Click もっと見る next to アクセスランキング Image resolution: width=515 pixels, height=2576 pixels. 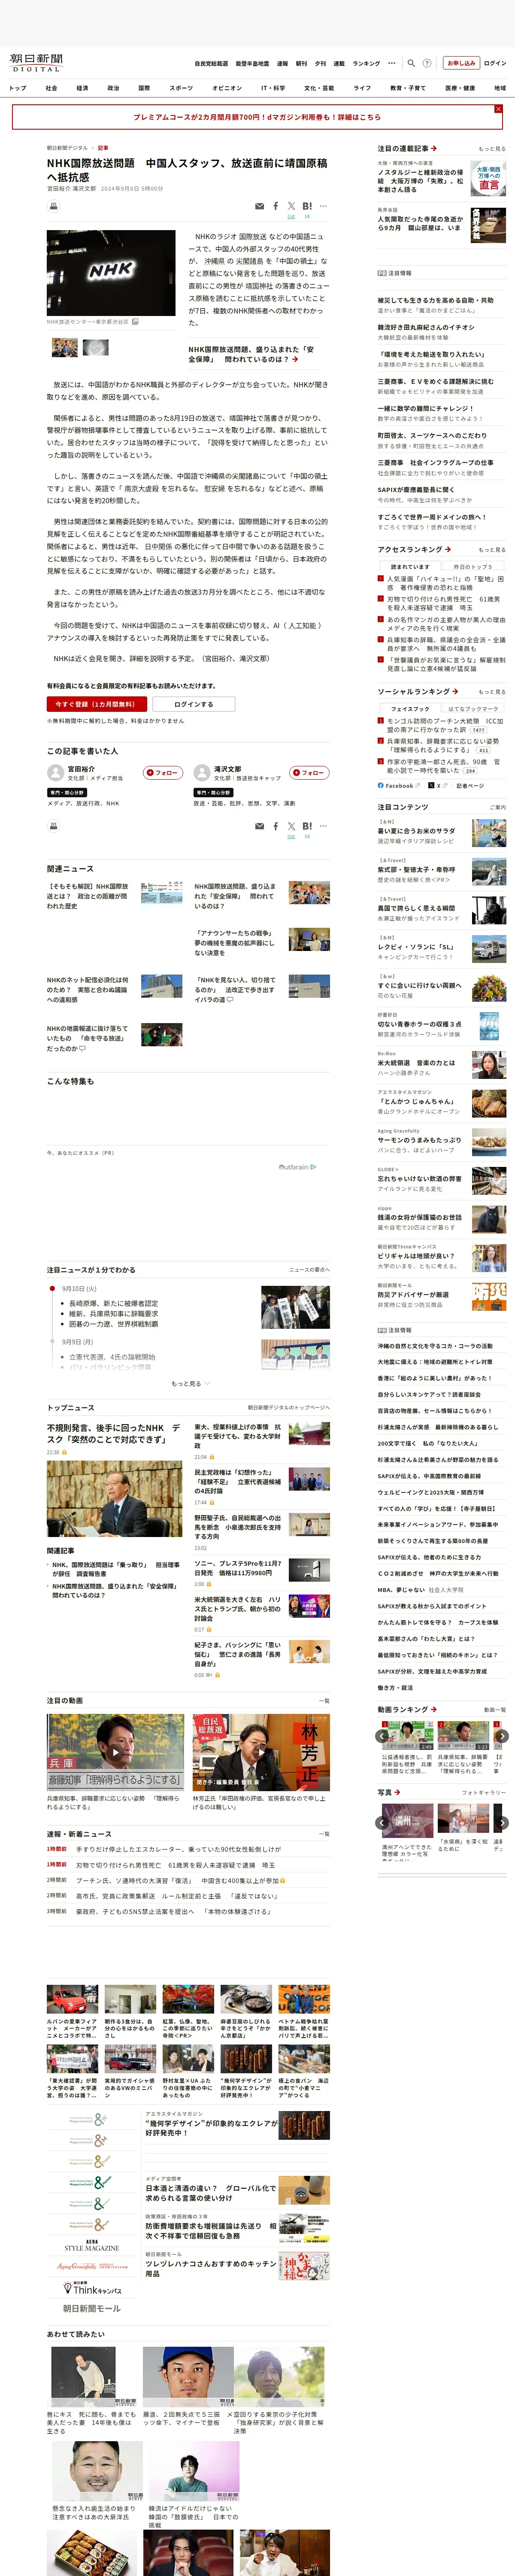tap(492, 549)
